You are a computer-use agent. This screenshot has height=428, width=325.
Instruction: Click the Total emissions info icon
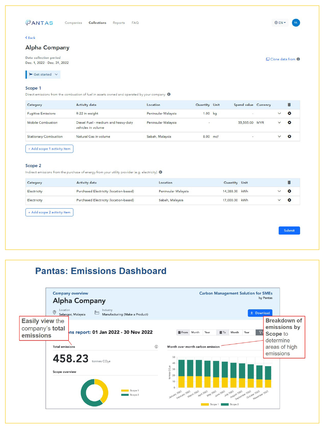(x=156, y=347)
